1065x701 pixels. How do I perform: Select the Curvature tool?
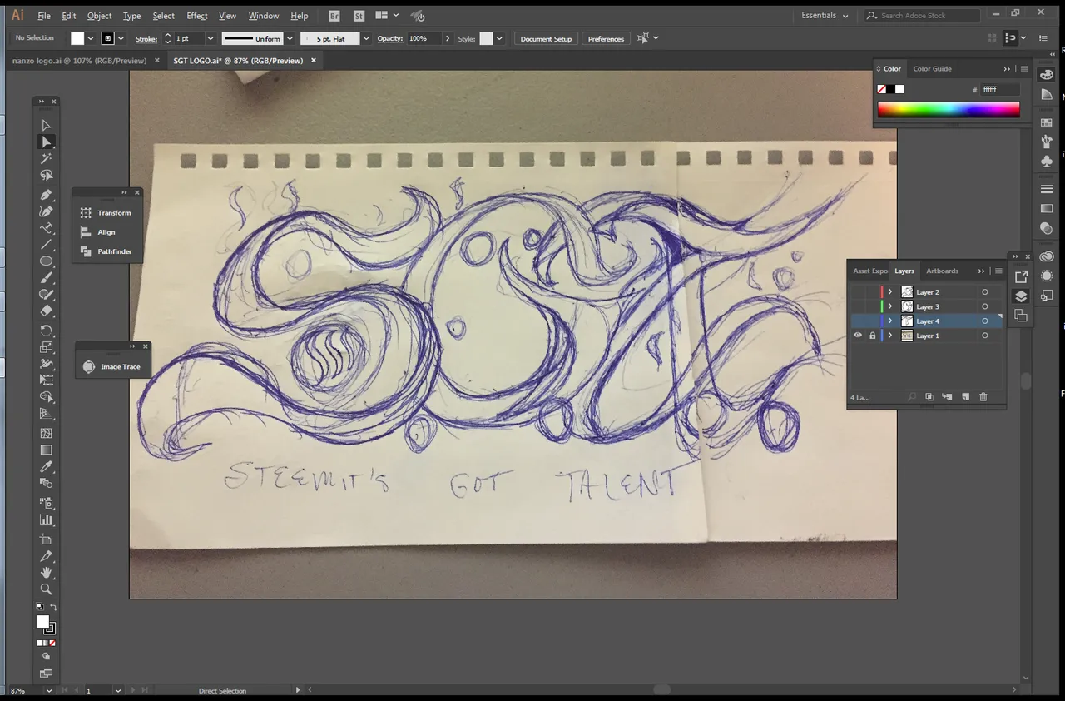pyautogui.click(x=47, y=211)
